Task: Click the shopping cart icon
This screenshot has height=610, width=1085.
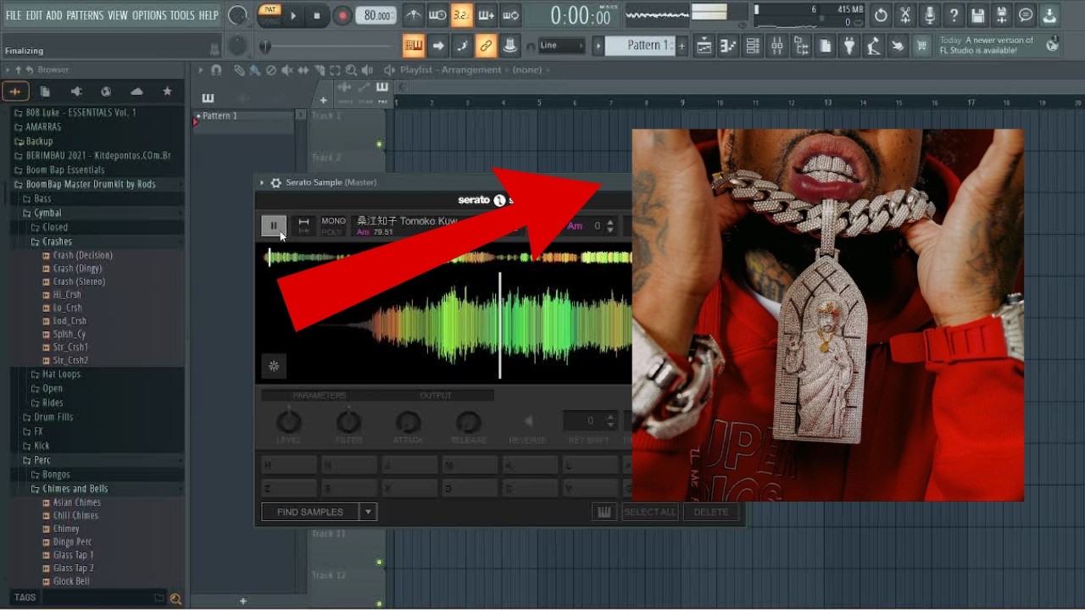Action: point(922,46)
